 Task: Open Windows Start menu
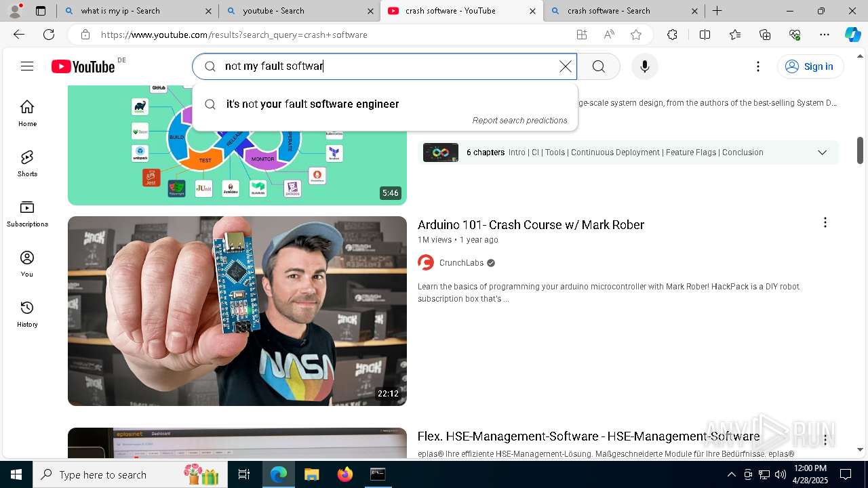point(16,474)
